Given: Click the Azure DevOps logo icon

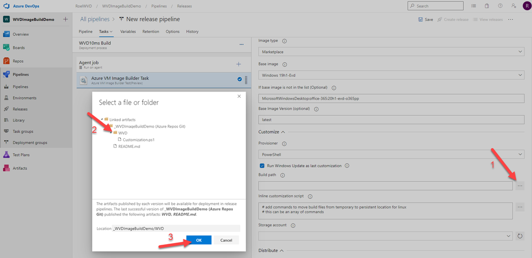Looking at the screenshot, I should pos(6,6).
